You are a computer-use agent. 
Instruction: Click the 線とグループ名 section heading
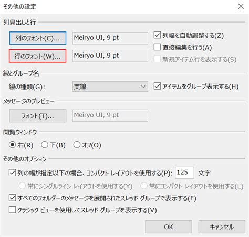pos(21,73)
